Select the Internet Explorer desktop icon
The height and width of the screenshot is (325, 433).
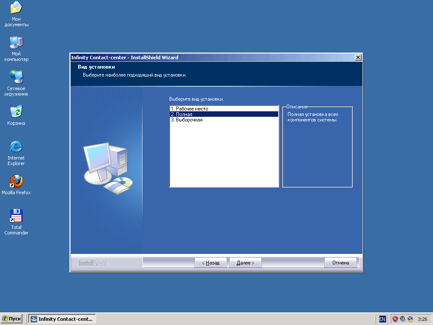[16, 153]
